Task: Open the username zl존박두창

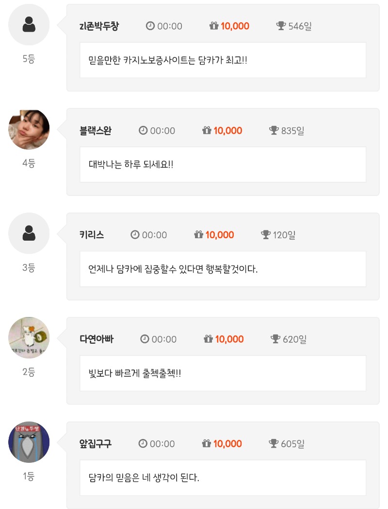Action: click(x=99, y=26)
